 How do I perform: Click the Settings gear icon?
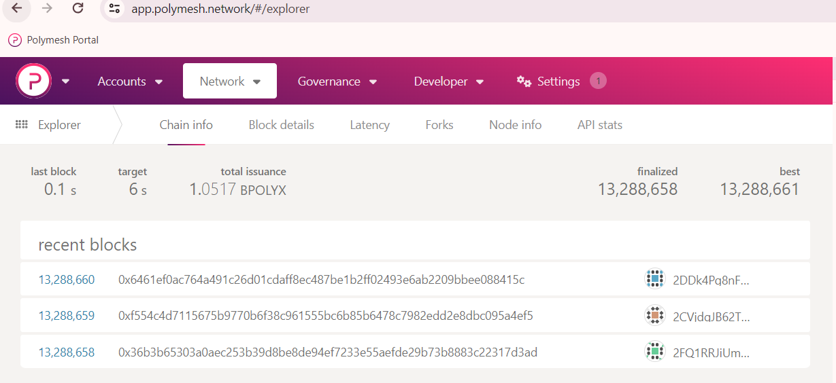(x=524, y=81)
